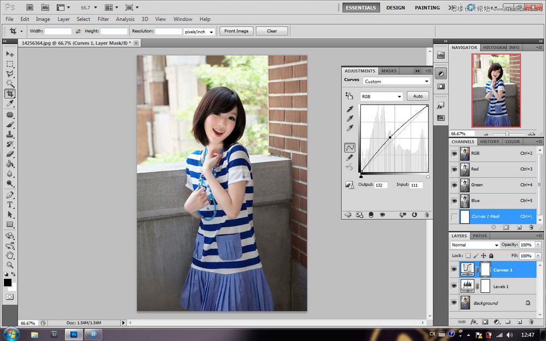Hide the Curves 1 adjustment layer
The image size is (546, 341).
pyautogui.click(x=454, y=269)
